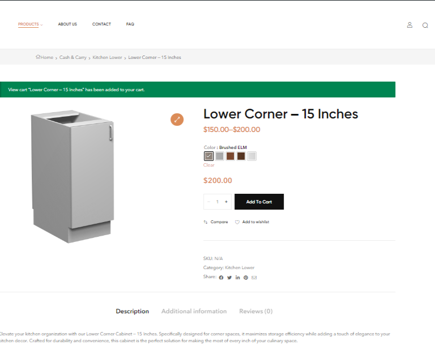The width and height of the screenshot is (435, 349).
Task: Choose the light gray color swatch
Action: click(x=252, y=156)
